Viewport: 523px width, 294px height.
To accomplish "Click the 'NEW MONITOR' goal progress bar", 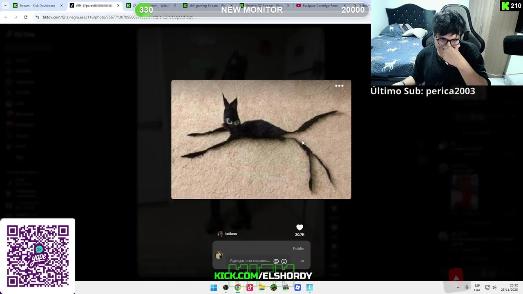I will click(252, 10).
